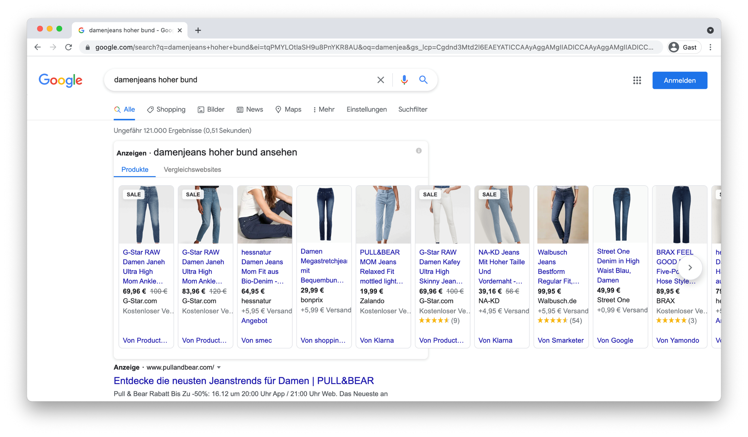Image resolution: width=748 pixels, height=437 pixels.
Task: Click Von Yamondo link
Action: coord(677,340)
